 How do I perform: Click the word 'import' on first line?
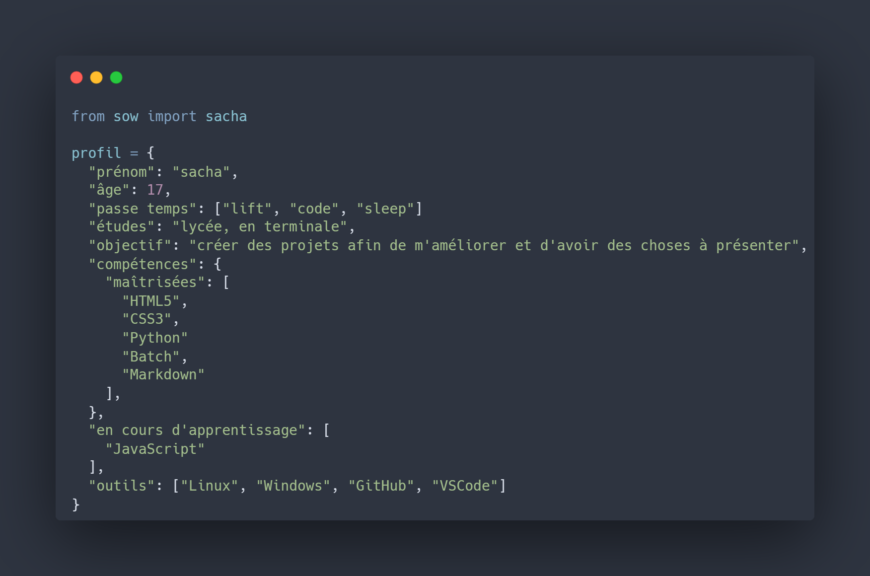click(172, 116)
